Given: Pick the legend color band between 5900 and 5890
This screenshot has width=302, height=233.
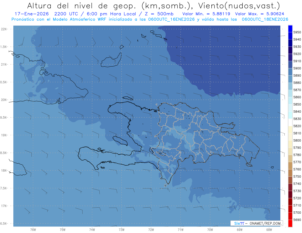Looking at the screenshot, I should 290,72.
